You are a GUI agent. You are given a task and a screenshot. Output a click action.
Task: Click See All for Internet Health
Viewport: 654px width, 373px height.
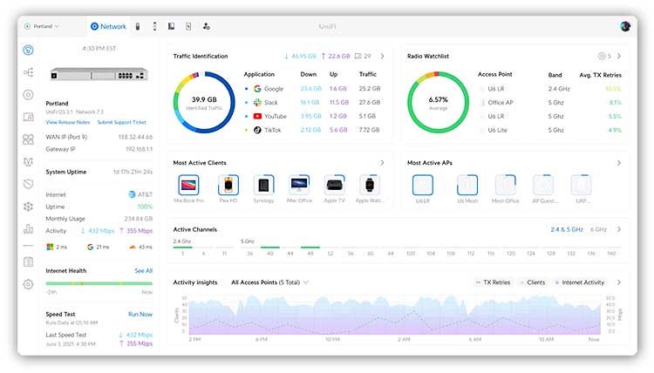[x=144, y=271]
